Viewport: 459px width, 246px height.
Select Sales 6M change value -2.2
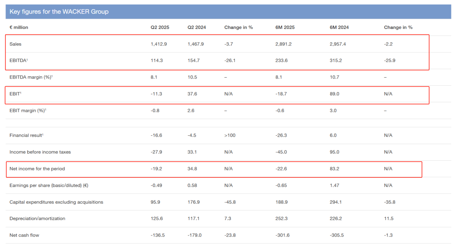[388, 44]
